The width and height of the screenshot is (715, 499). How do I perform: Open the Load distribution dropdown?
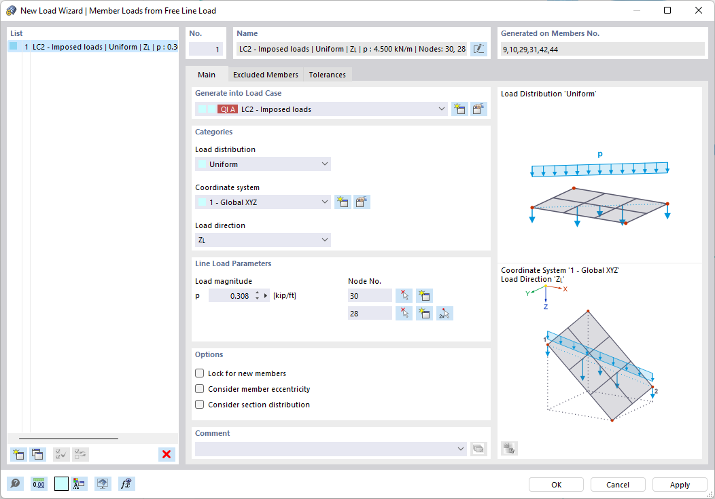click(x=326, y=164)
